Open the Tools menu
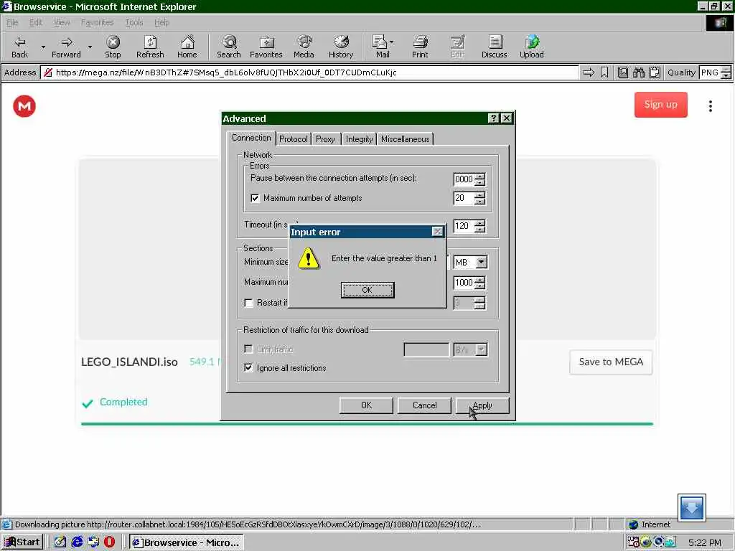 pos(134,22)
